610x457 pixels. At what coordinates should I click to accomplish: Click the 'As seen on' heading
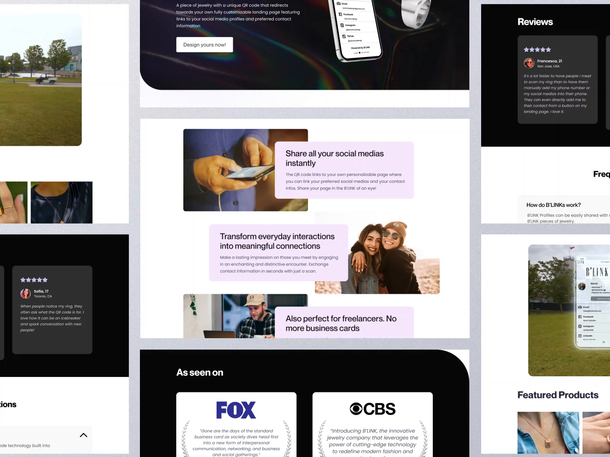[x=200, y=372]
